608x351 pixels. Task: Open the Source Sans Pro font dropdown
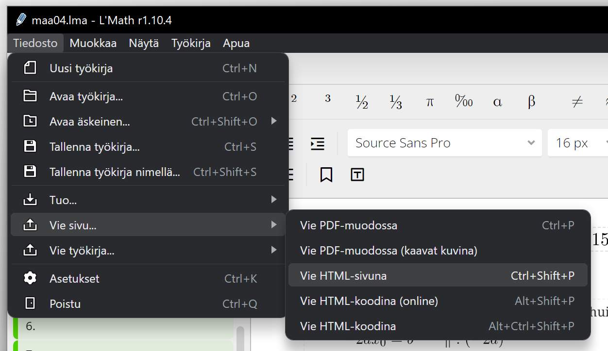444,143
